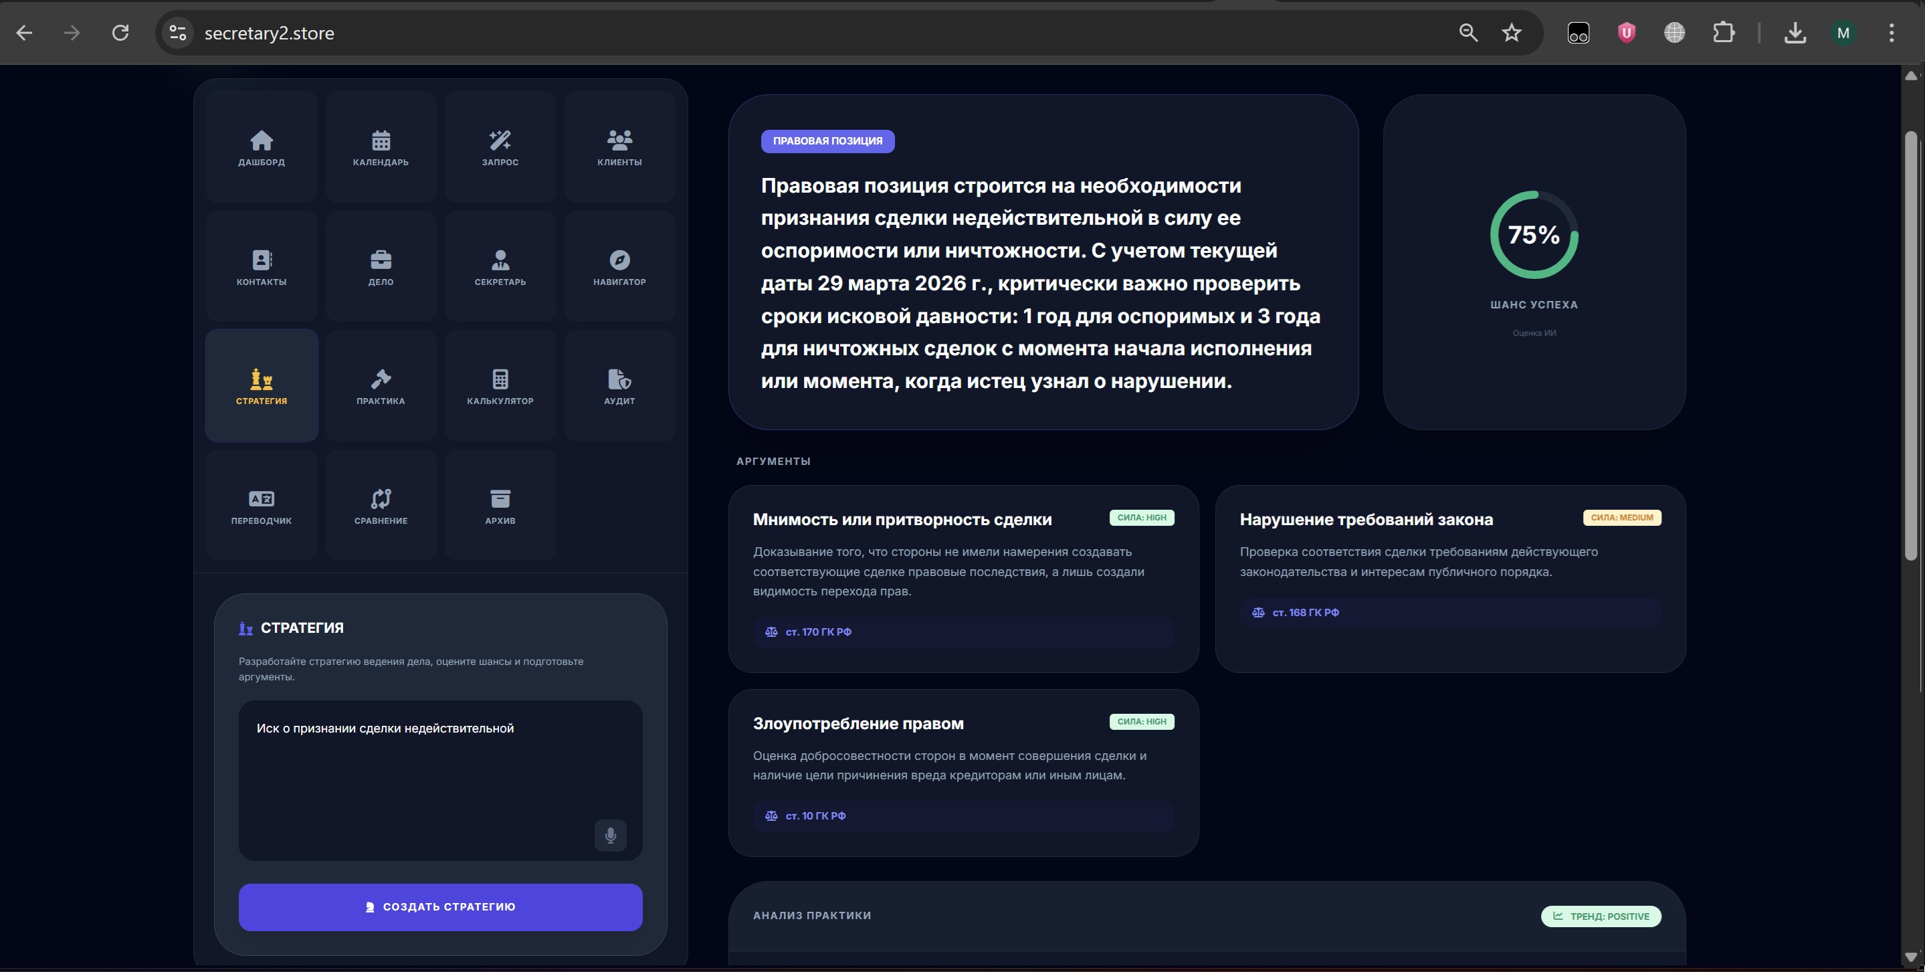Open the Переводчик translator tile
This screenshot has width=1925, height=972.
click(x=261, y=505)
